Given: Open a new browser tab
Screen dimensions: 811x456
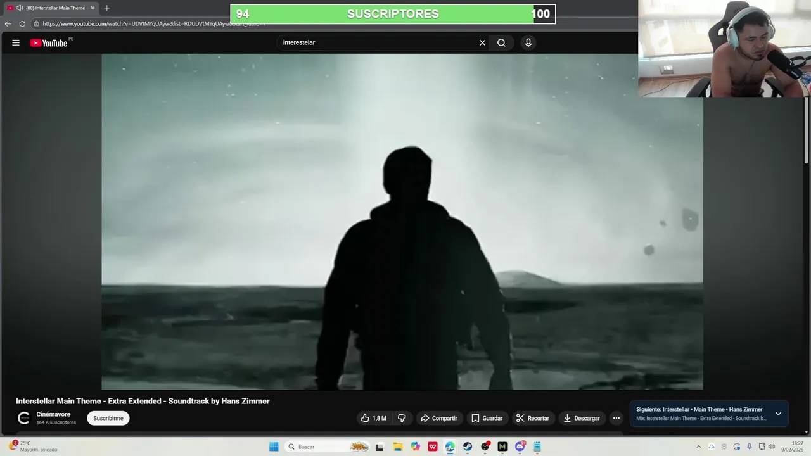Looking at the screenshot, I should pos(106,8).
